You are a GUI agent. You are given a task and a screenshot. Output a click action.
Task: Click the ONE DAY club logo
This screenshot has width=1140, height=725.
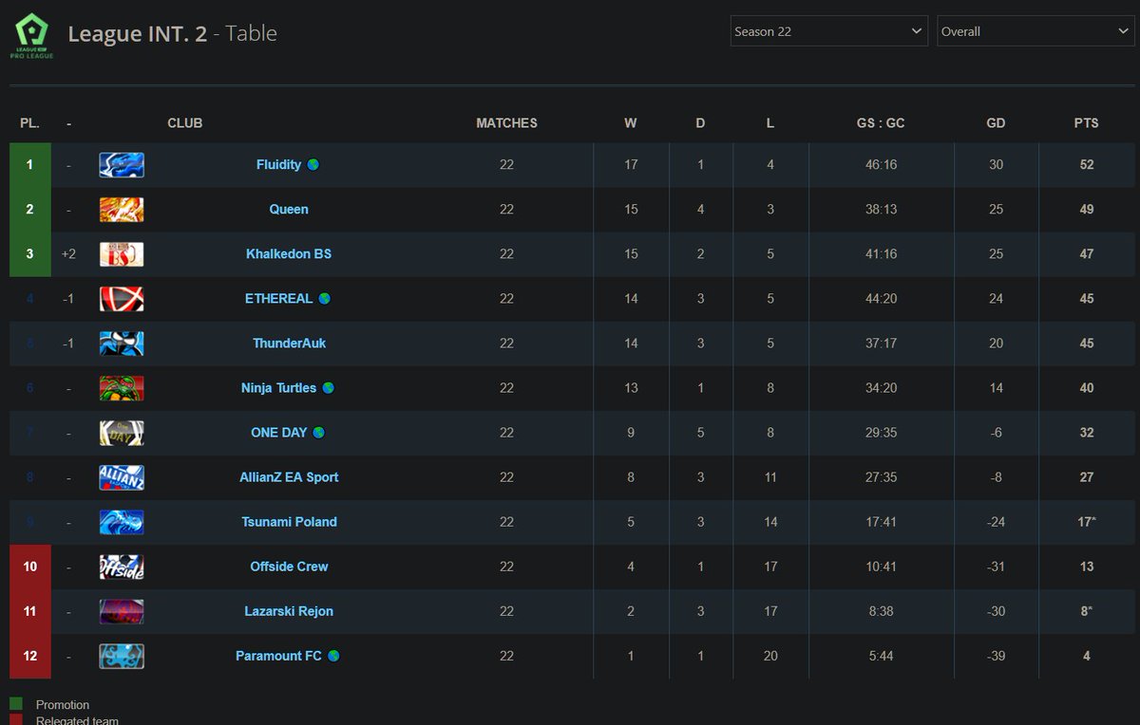(x=122, y=433)
